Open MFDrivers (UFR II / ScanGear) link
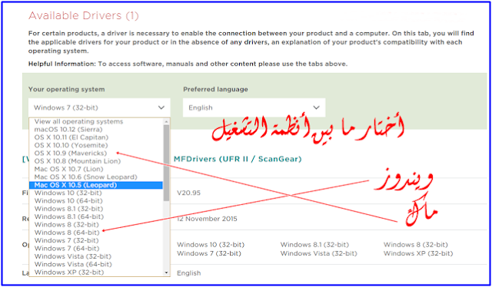Screen dimensions: 492x287 coord(238,159)
